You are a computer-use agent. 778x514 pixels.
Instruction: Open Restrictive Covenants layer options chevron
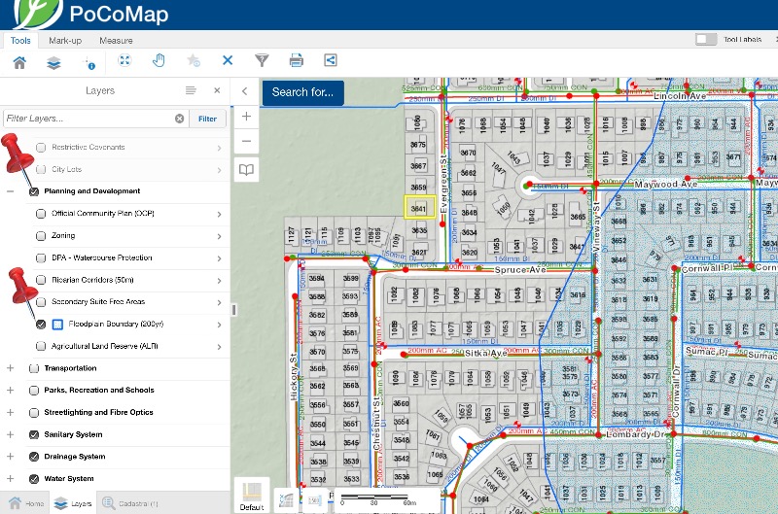(219, 148)
